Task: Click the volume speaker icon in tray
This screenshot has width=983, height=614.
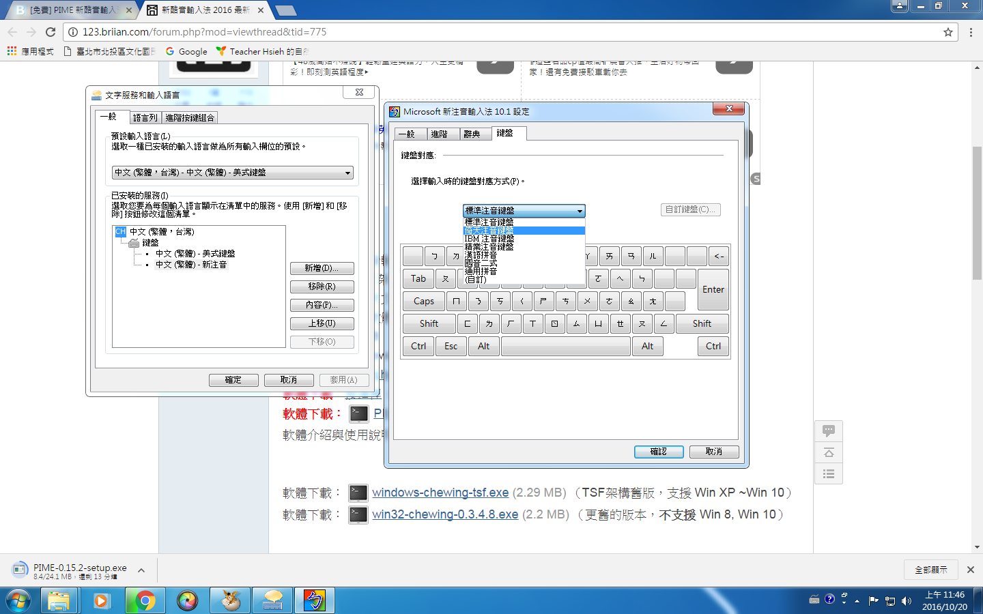Action: pos(907,600)
